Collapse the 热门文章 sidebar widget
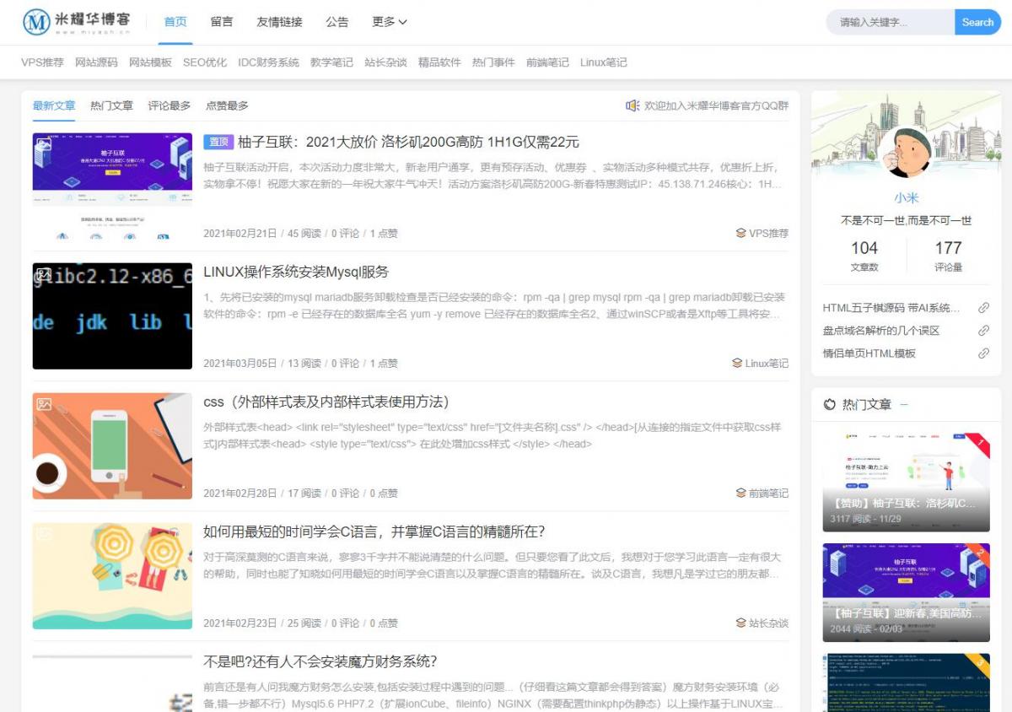 pos(904,405)
